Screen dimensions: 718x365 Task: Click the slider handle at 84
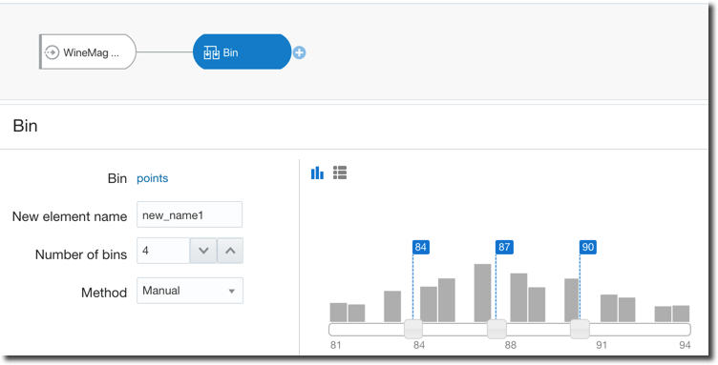(413, 330)
